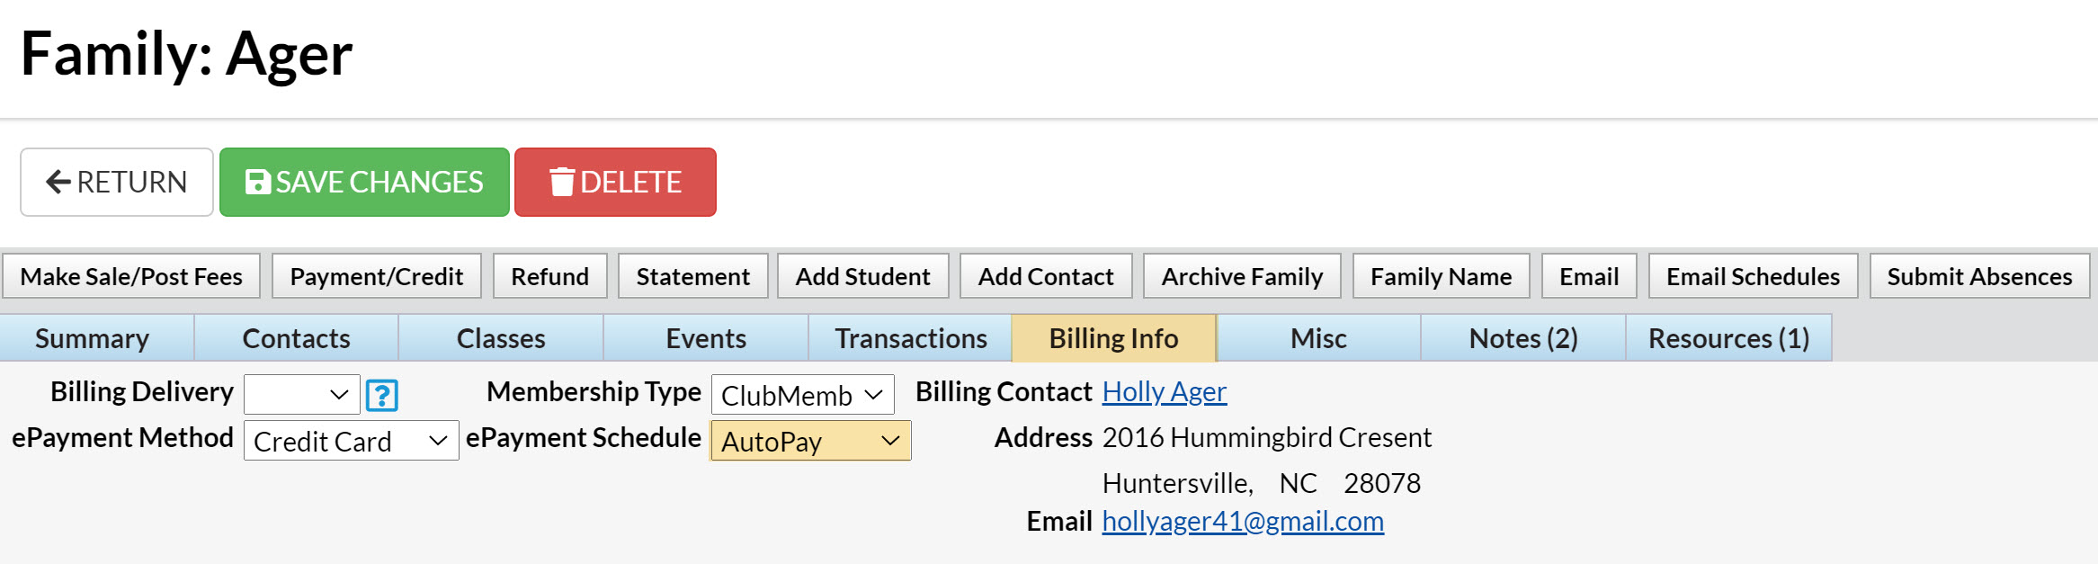
Task: View the Resources (1) tab
Action: [x=1728, y=338]
